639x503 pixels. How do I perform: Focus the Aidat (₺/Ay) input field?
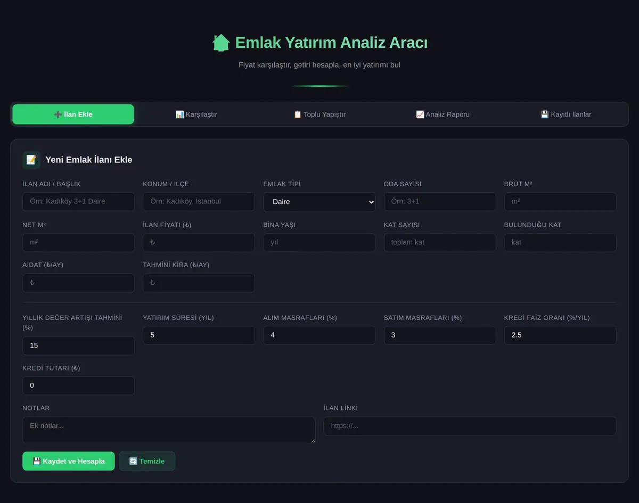[78, 283]
